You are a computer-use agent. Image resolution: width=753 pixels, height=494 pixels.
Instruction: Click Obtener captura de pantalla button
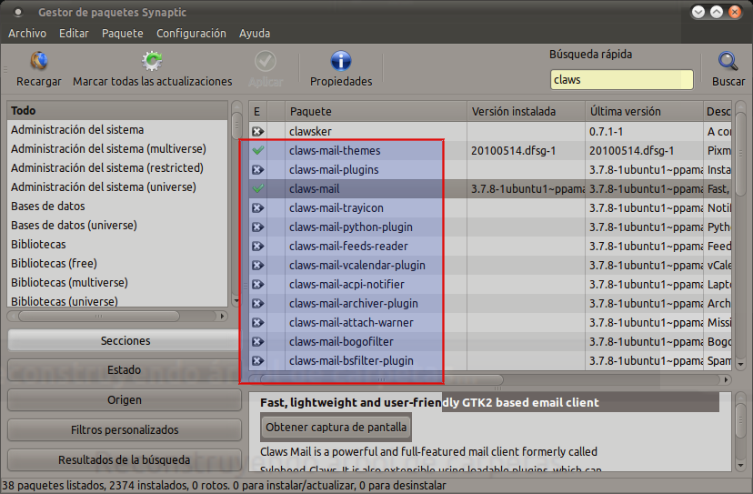click(x=336, y=428)
